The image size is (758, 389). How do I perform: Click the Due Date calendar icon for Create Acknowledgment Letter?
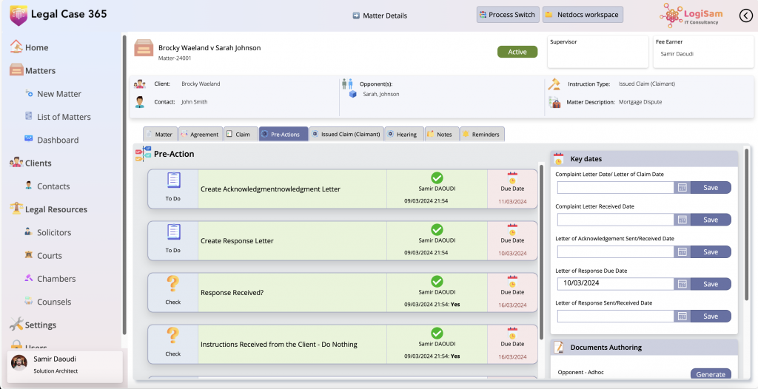[512, 177]
